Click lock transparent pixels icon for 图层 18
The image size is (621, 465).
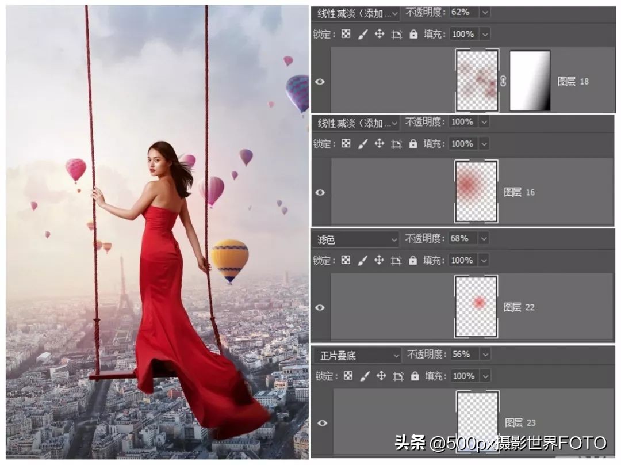[x=346, y=34]
